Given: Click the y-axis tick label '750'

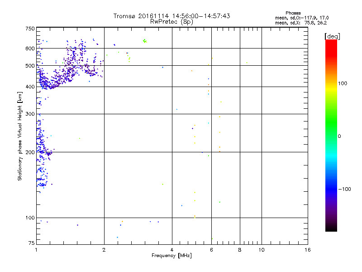Looking at the screenshot, I should pyautogui.click(x=30, y=29).
